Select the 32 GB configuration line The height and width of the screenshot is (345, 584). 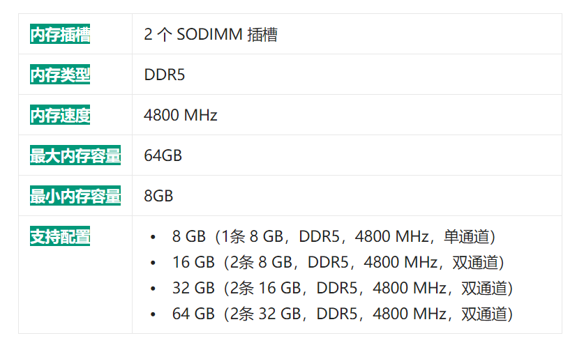tap(343, 288)
